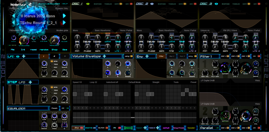The width and height of the screenshot is (269, 132).
Task: Go to next bank after Icarus 2022 Bass
Action: point(64,16)
